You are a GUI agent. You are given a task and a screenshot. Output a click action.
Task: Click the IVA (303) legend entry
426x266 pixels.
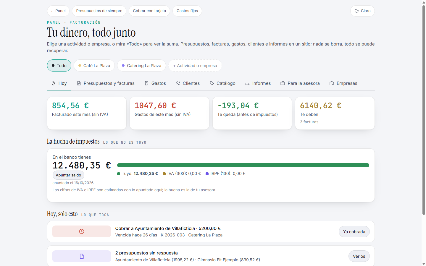[182, 174]
